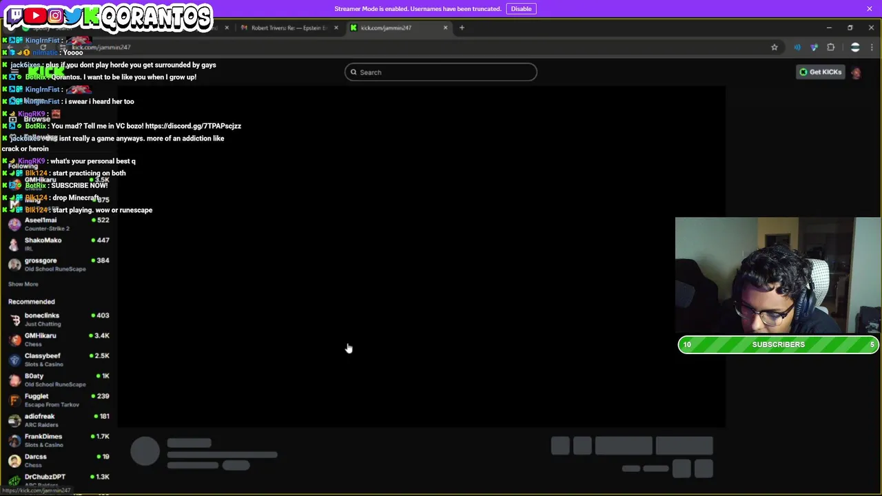Viewport: 882px width, 496px height.
Task: Open the Darcss recommended channel
Action: click(59, 460)
